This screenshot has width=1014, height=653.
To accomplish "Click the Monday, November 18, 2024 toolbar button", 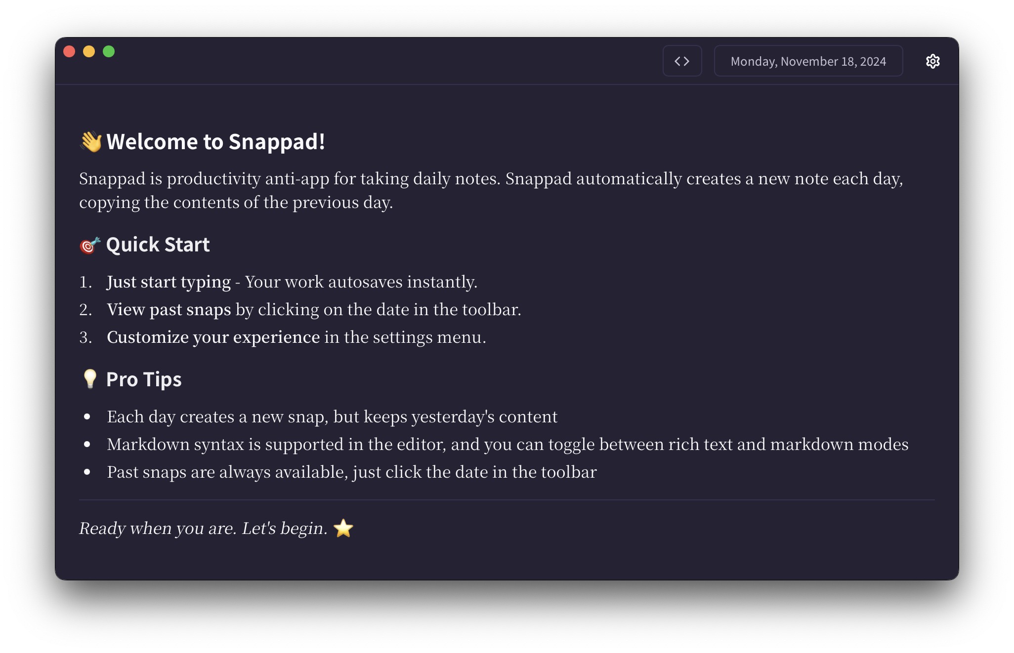I will (808, 61).
